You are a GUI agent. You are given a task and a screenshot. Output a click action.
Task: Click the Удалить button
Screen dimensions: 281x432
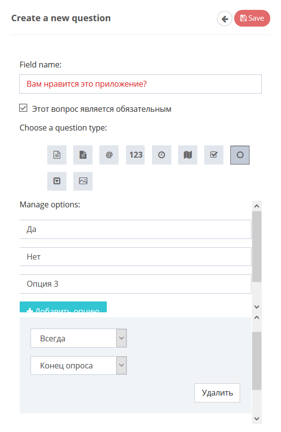click(x=217, y=393)
